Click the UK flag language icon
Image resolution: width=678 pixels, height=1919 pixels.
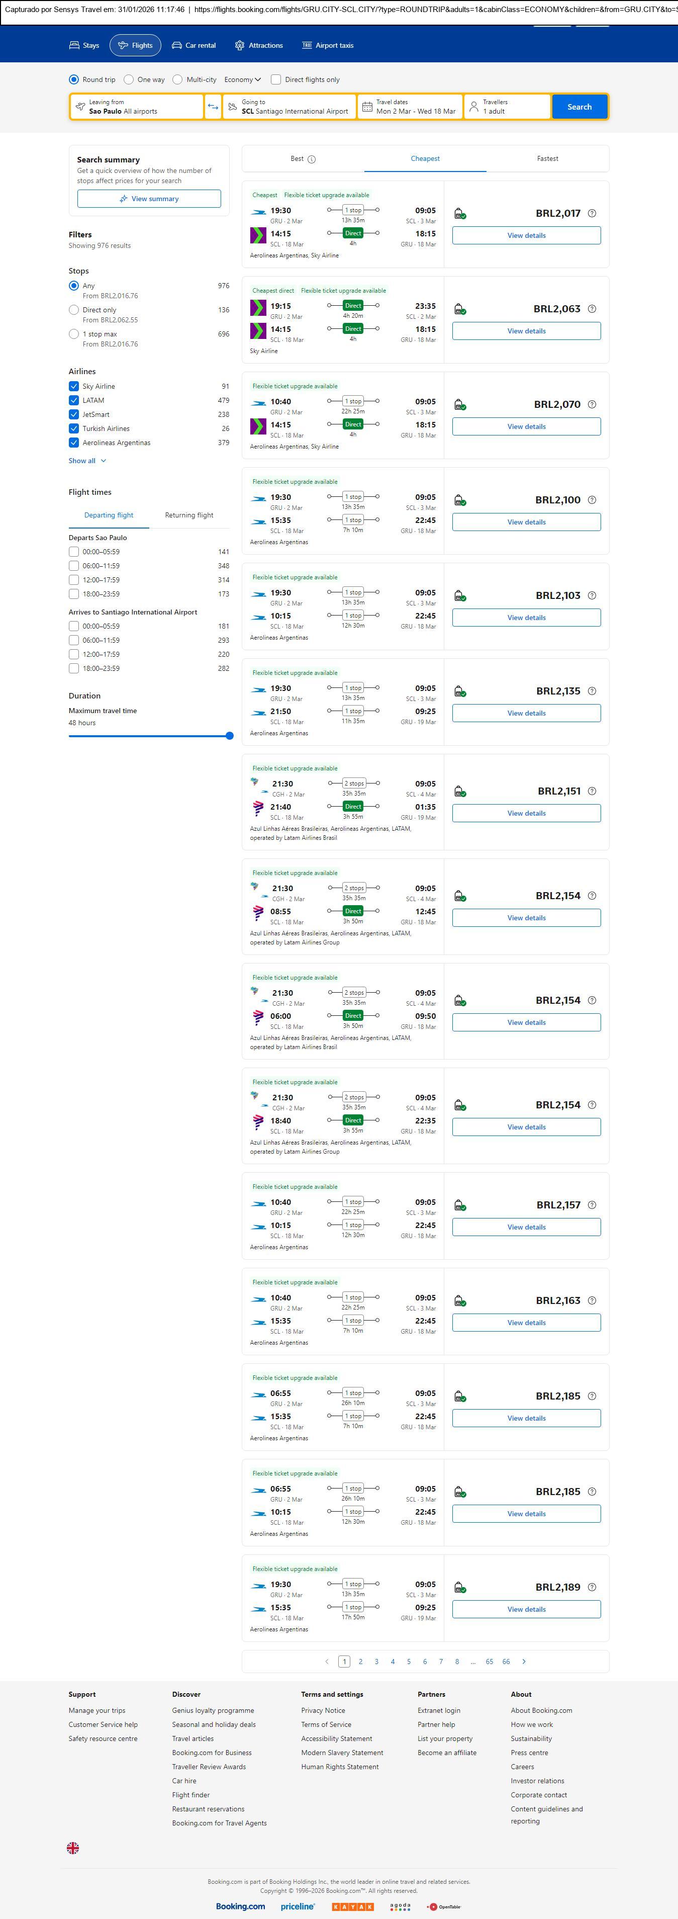point(73,1848)
